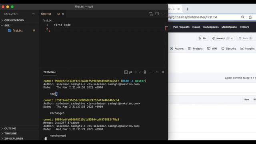The width and height of the screenshot is (256, 144).
Task: Maximize the terminal panel with chevron up
Action: 157,72
